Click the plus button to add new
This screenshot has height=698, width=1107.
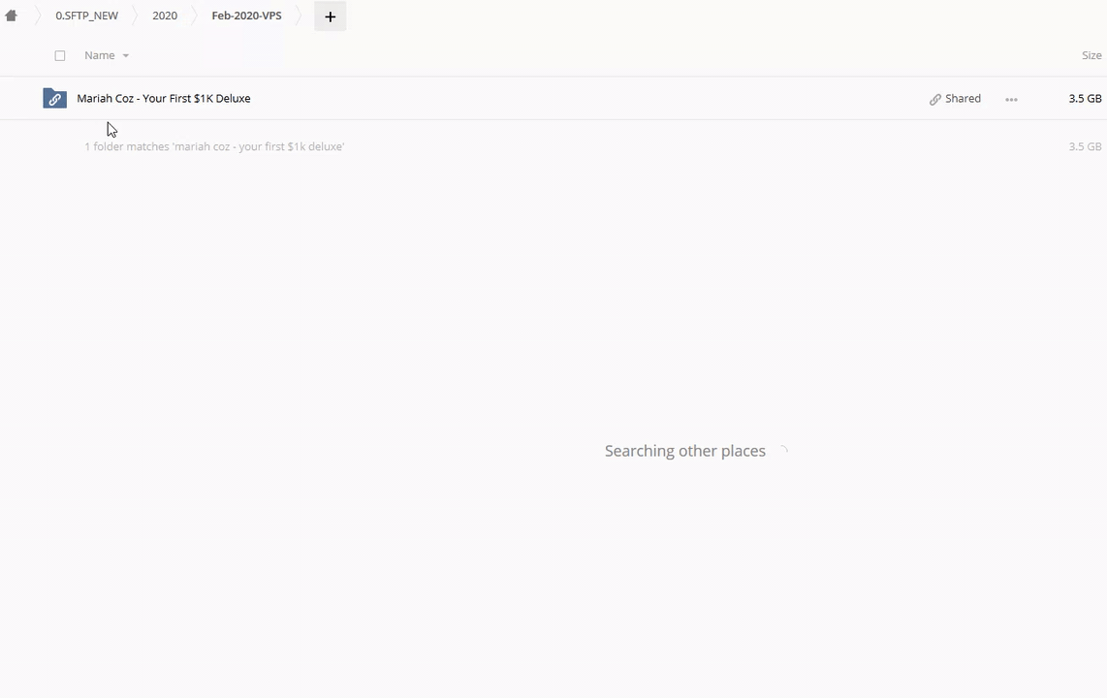point(330,16)
